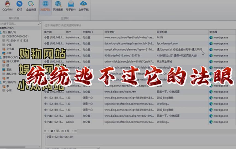Open the 电子邮件 audit view
Viewport: 236px width, 149px height.
click(71, 6)
